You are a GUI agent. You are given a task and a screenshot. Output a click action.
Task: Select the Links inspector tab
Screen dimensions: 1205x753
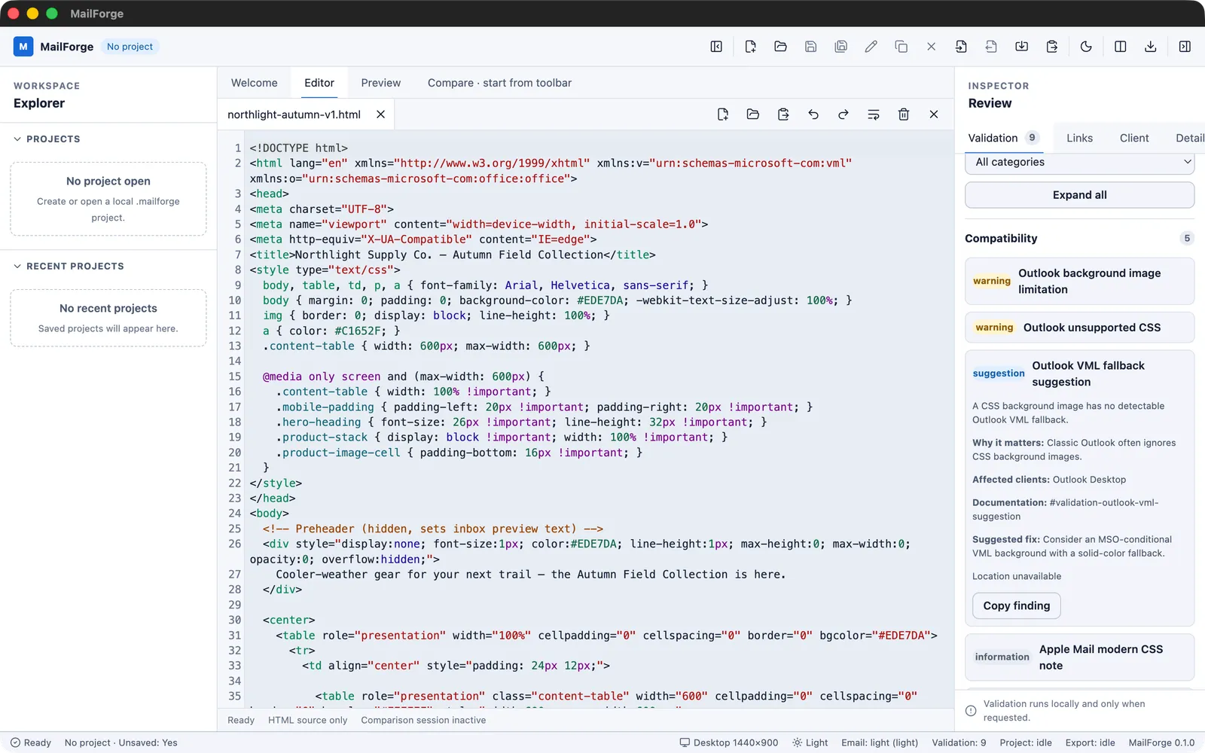click(1079, 138)
